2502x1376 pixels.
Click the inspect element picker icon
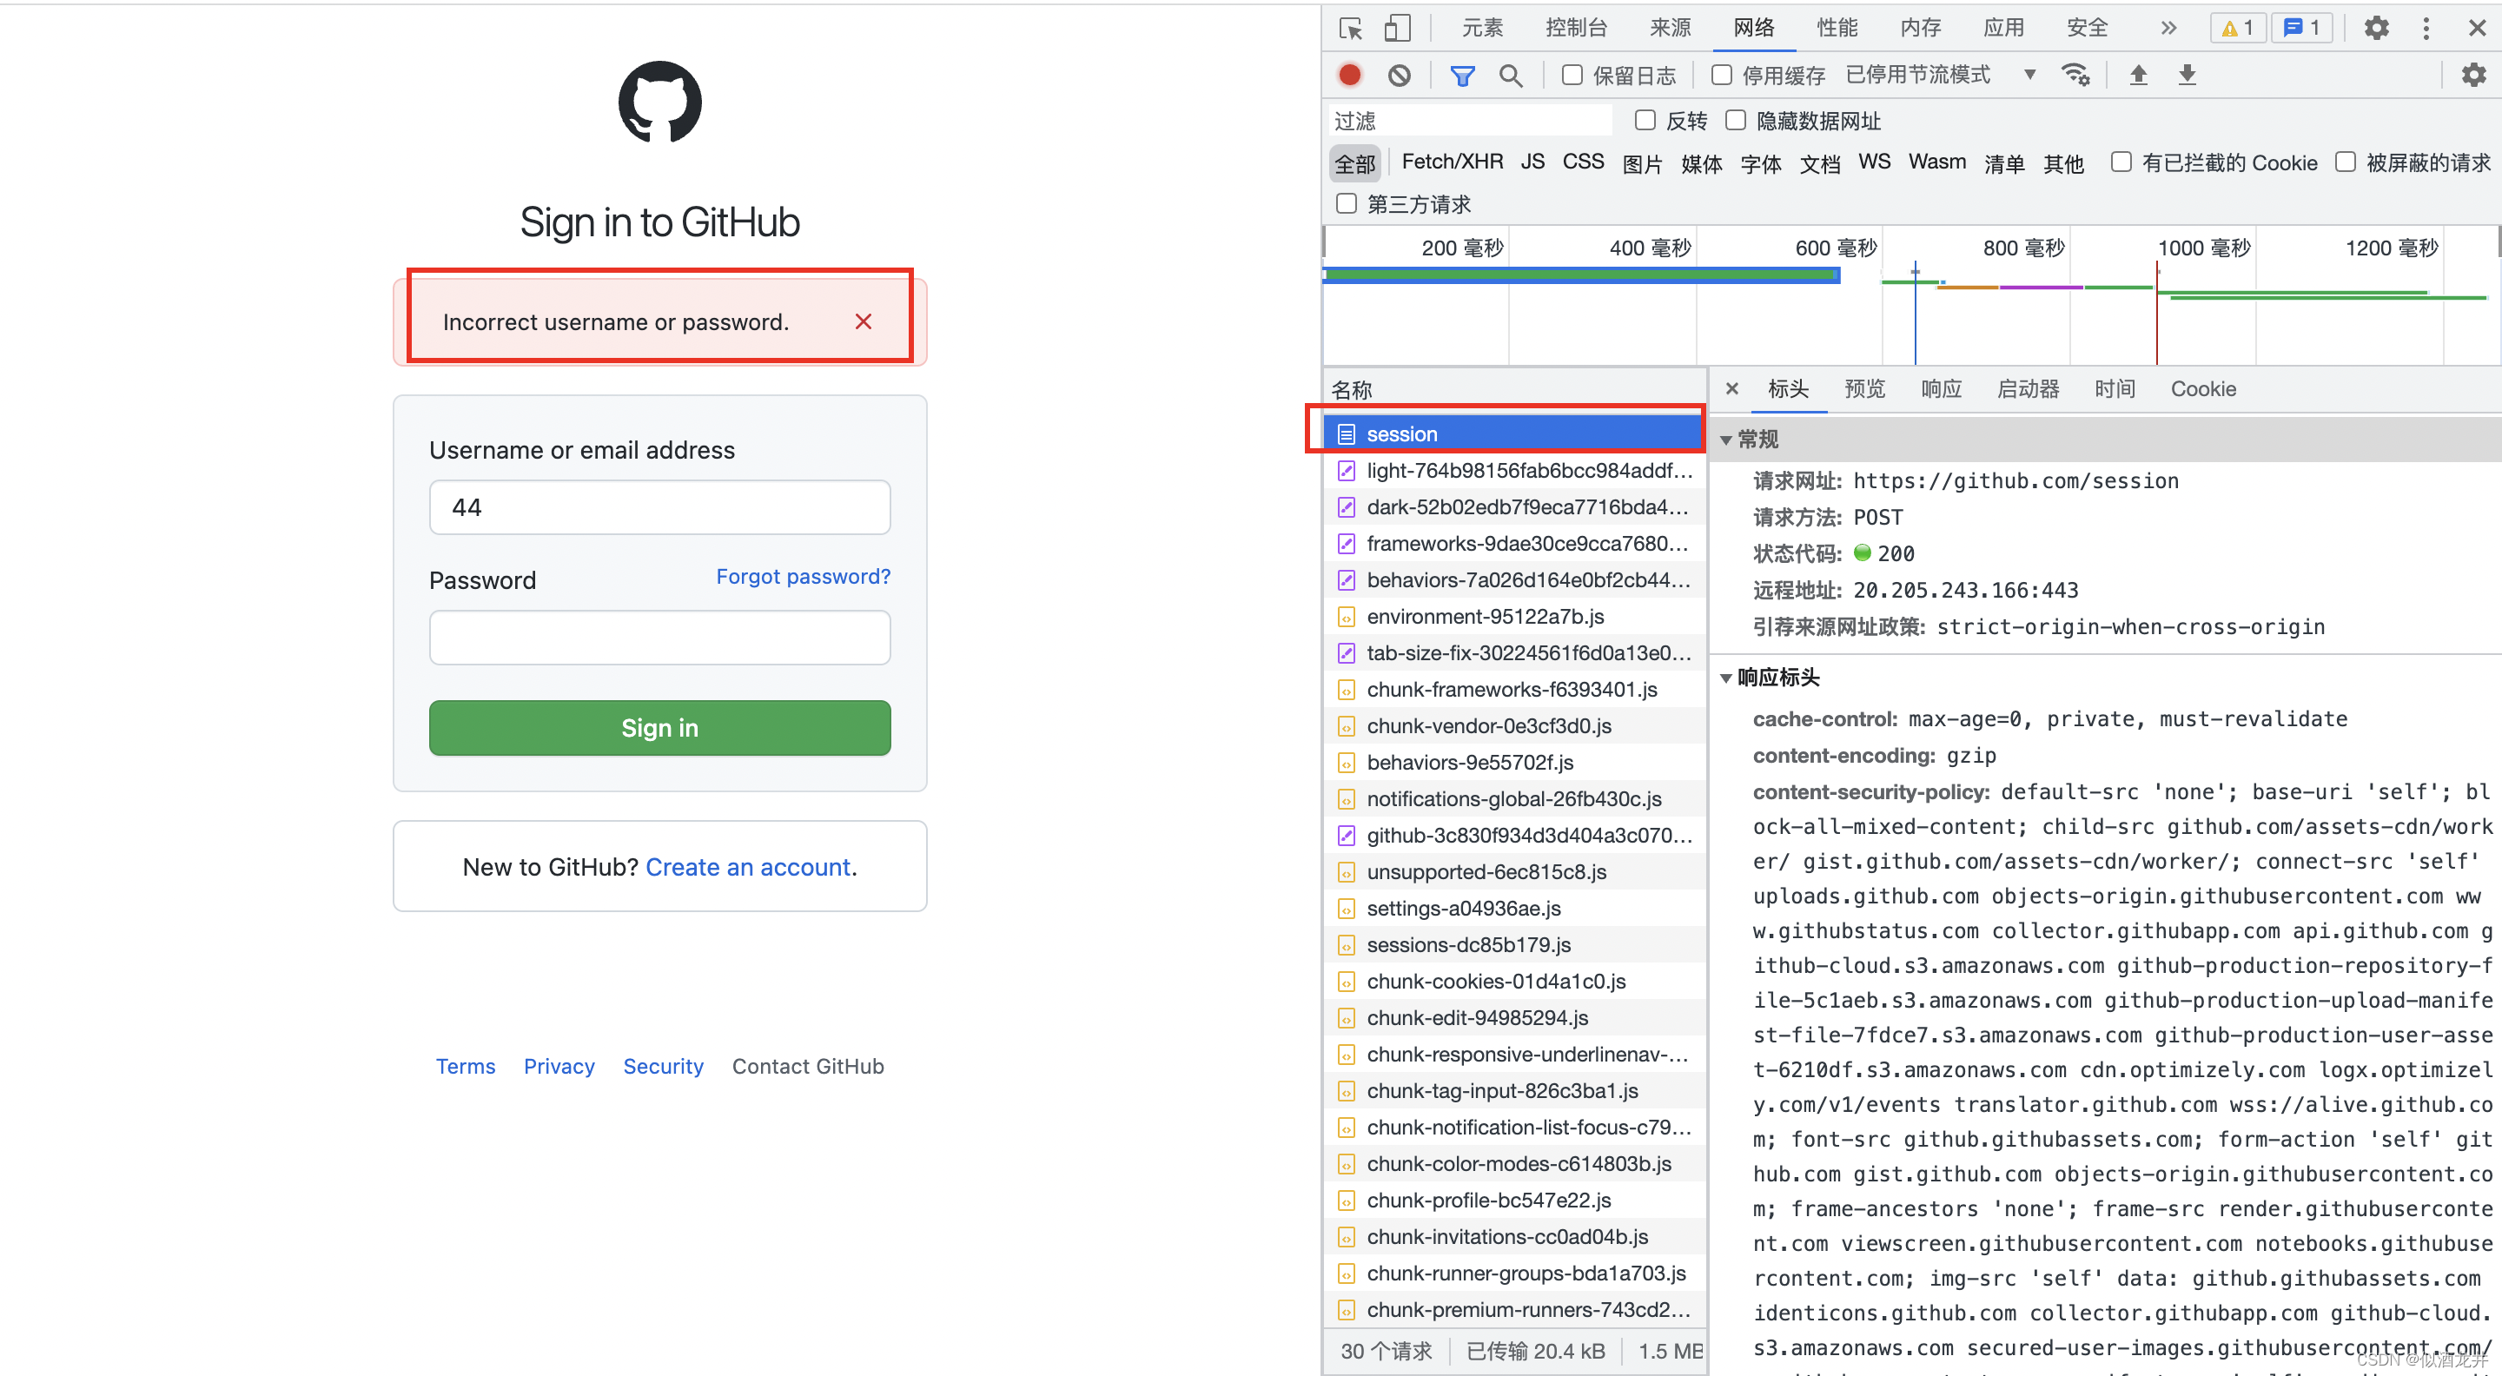(x=1351, y=28)
